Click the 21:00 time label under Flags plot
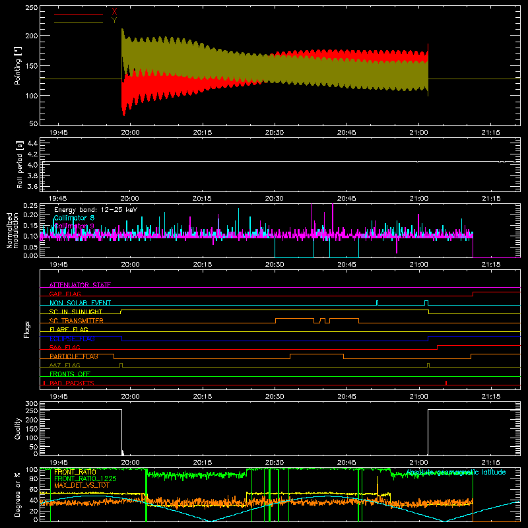 [418, 397]
